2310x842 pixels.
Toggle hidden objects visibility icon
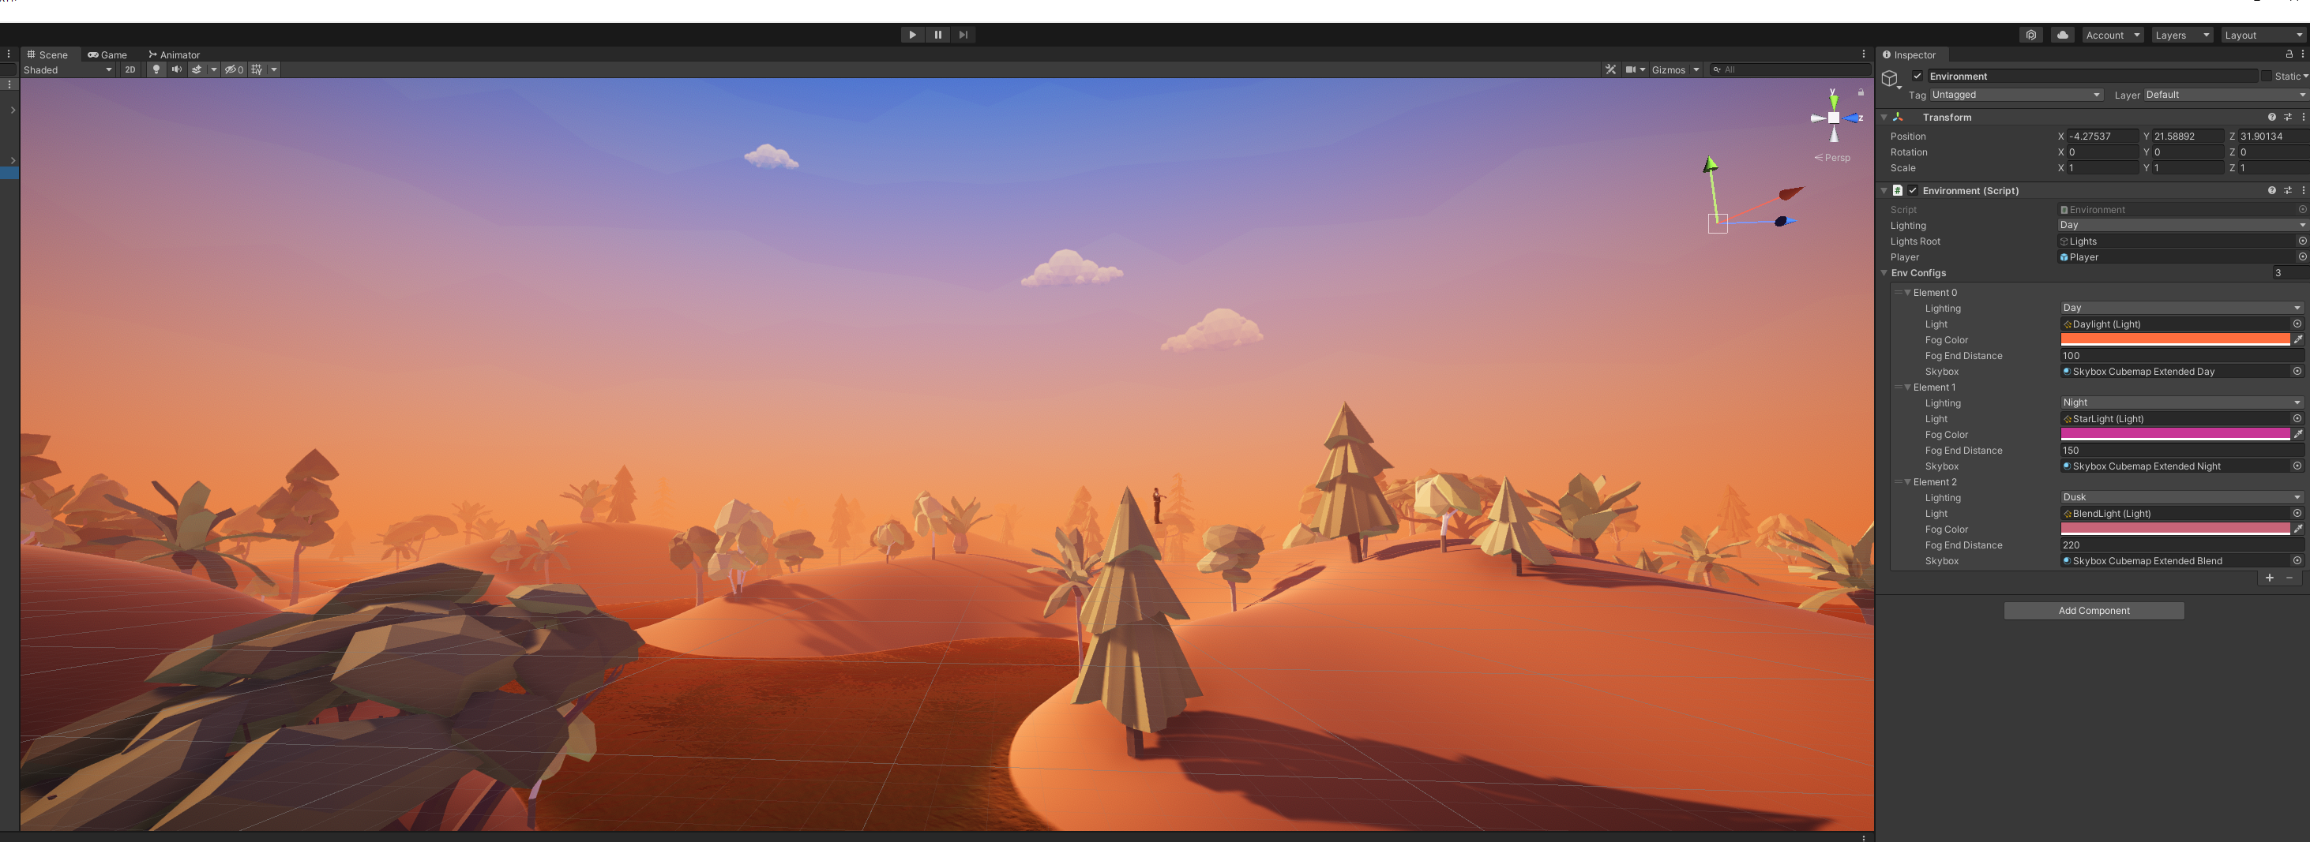[233, 70]
